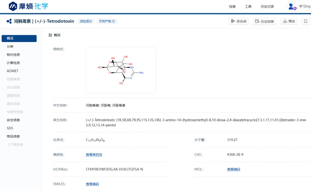Open the 工具 menu
The height and width of the screenshot is (191, 311).
coord(248,7)
